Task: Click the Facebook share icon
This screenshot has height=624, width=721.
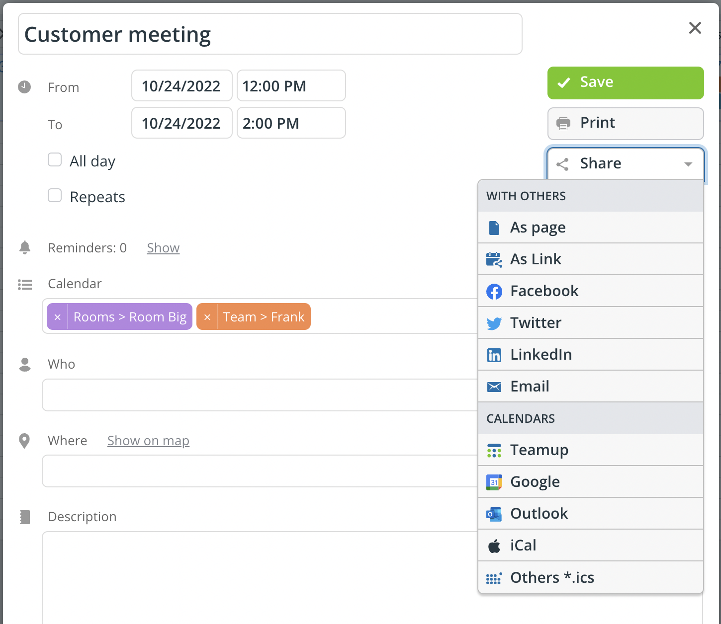Action: tap(494, 292)
